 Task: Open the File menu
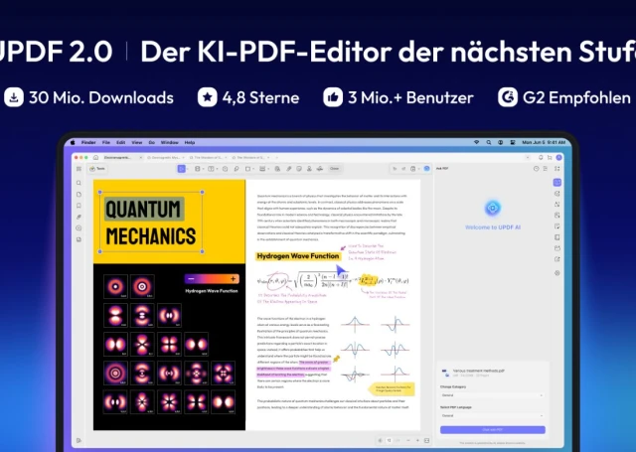[106, 143]
